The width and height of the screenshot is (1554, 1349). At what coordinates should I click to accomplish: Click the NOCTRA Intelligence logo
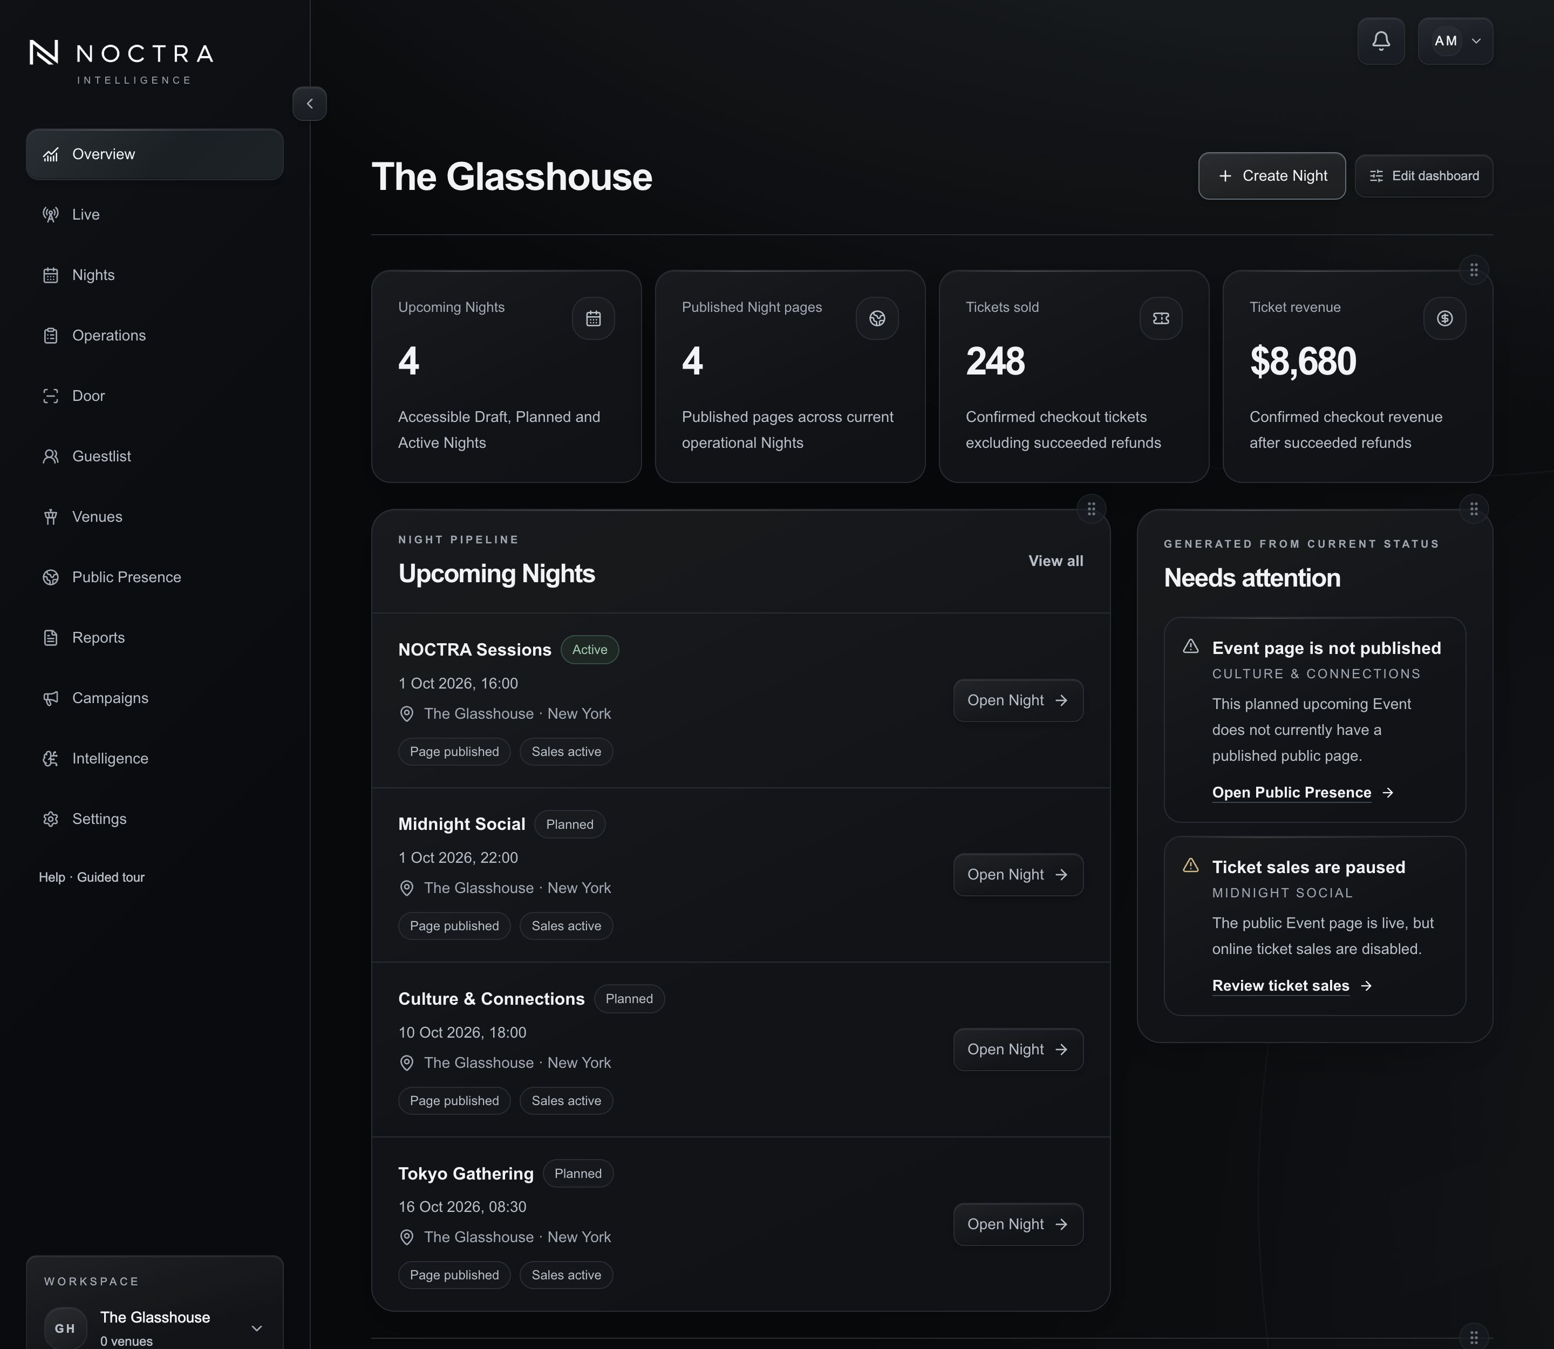pyautogui.click(x=122, y=63)
